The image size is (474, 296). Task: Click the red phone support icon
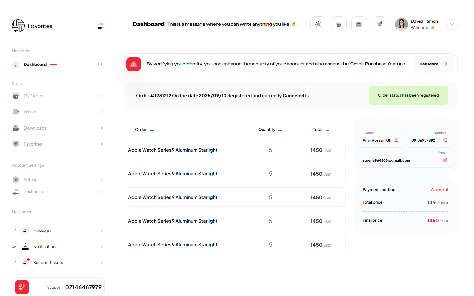[22, 287]
